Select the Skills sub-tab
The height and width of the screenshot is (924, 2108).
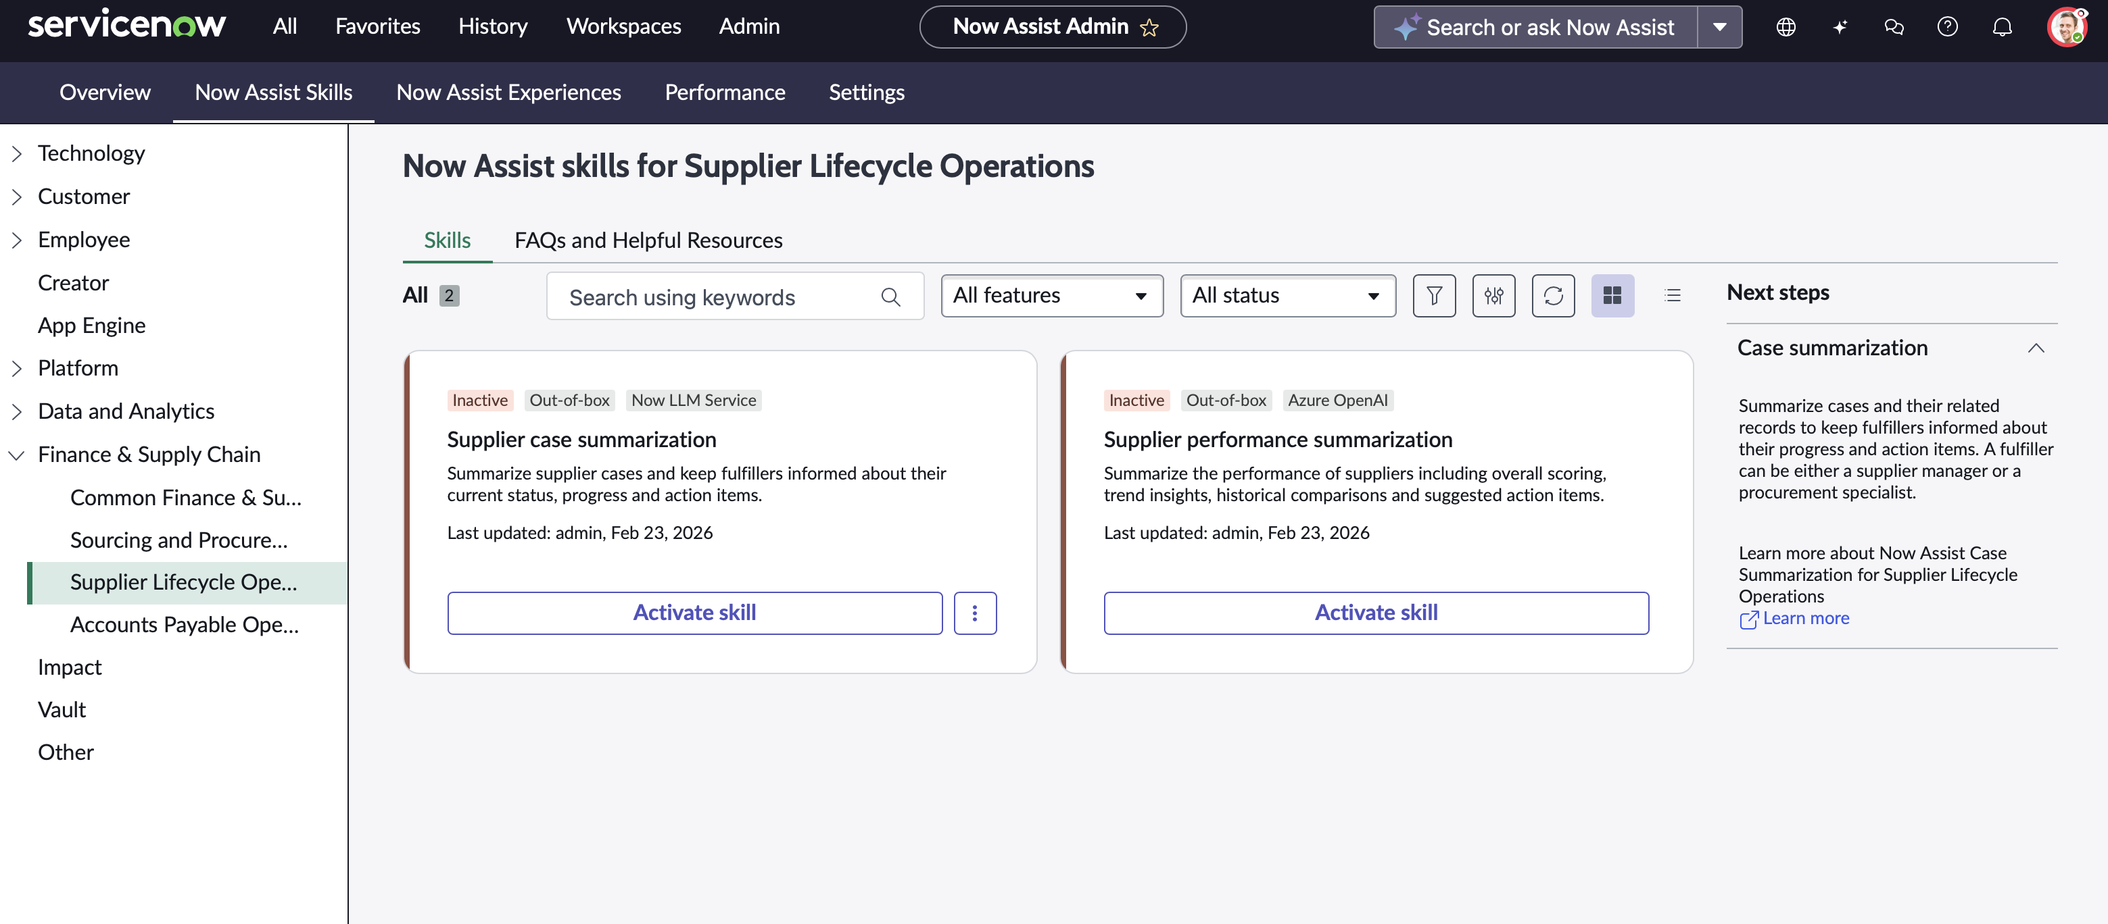pos(447,240)
